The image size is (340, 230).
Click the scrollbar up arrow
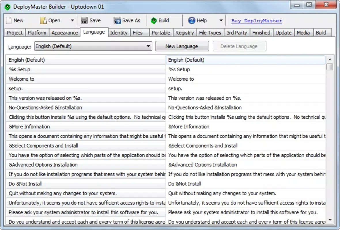pos(330,59)
